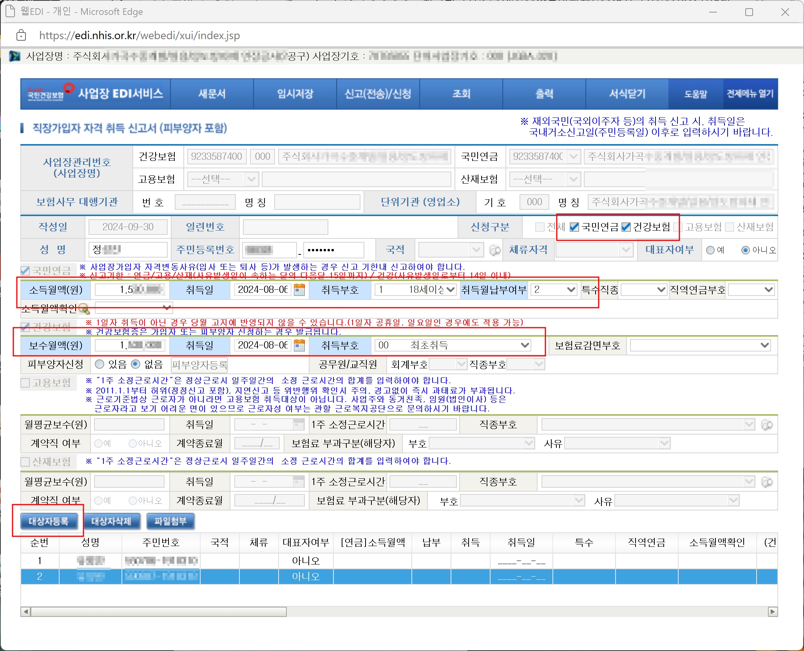Viewport: 804px width, 651px height.
Task: Open the 신고(전송)/신청 menu
Action: (378, 94)
